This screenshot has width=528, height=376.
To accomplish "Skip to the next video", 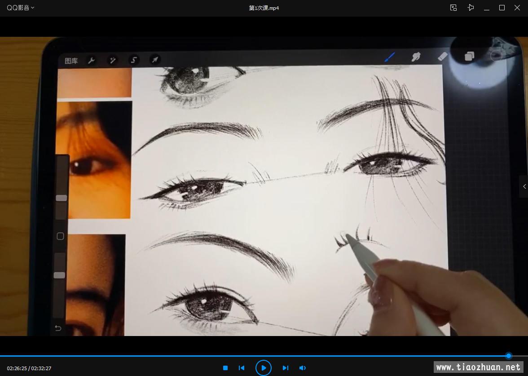I will point(285,368).
